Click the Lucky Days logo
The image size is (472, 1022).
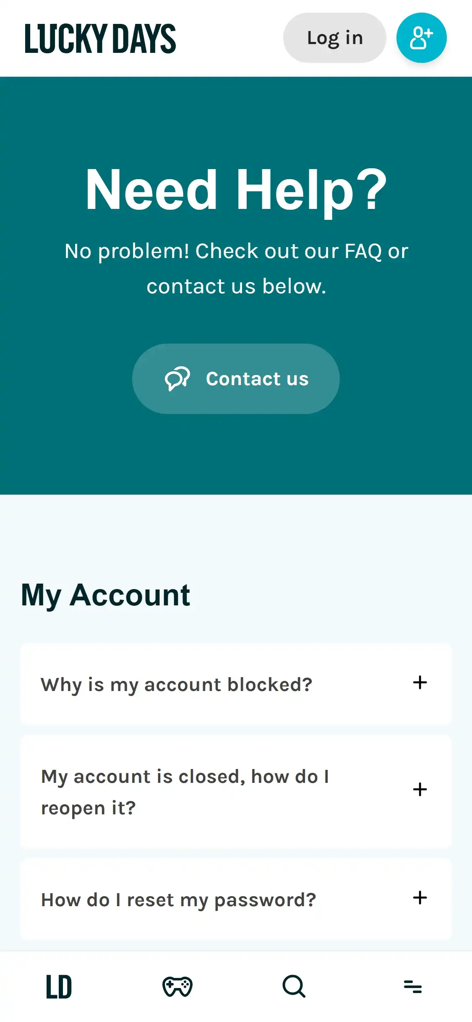pos(100,39)
